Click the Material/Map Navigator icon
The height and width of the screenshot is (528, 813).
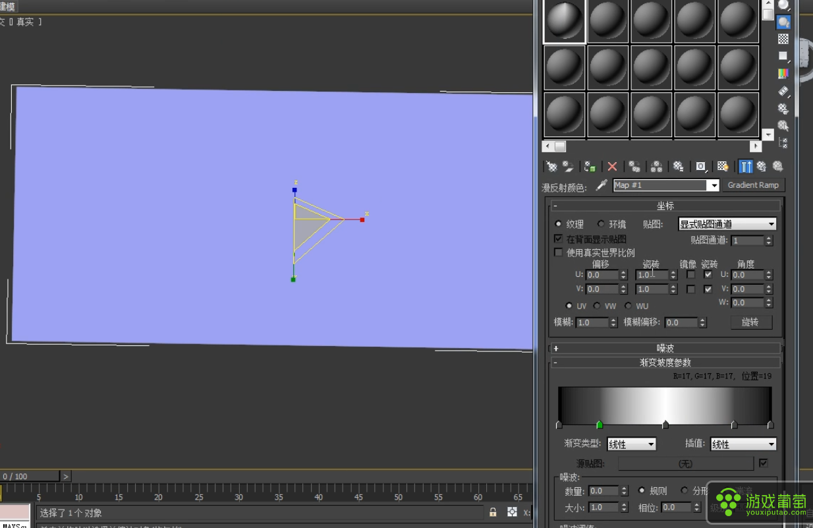click(783, 142)
